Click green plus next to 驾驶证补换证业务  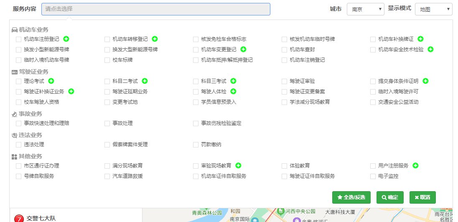click(x=71, y=91)
